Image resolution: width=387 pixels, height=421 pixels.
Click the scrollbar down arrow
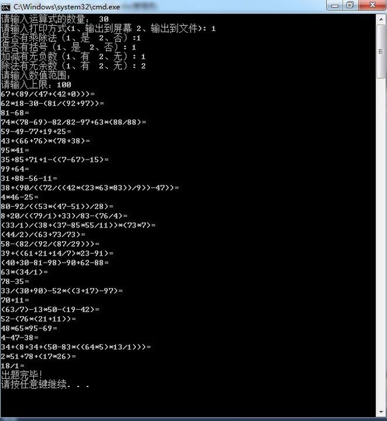(x=381, y=412)
